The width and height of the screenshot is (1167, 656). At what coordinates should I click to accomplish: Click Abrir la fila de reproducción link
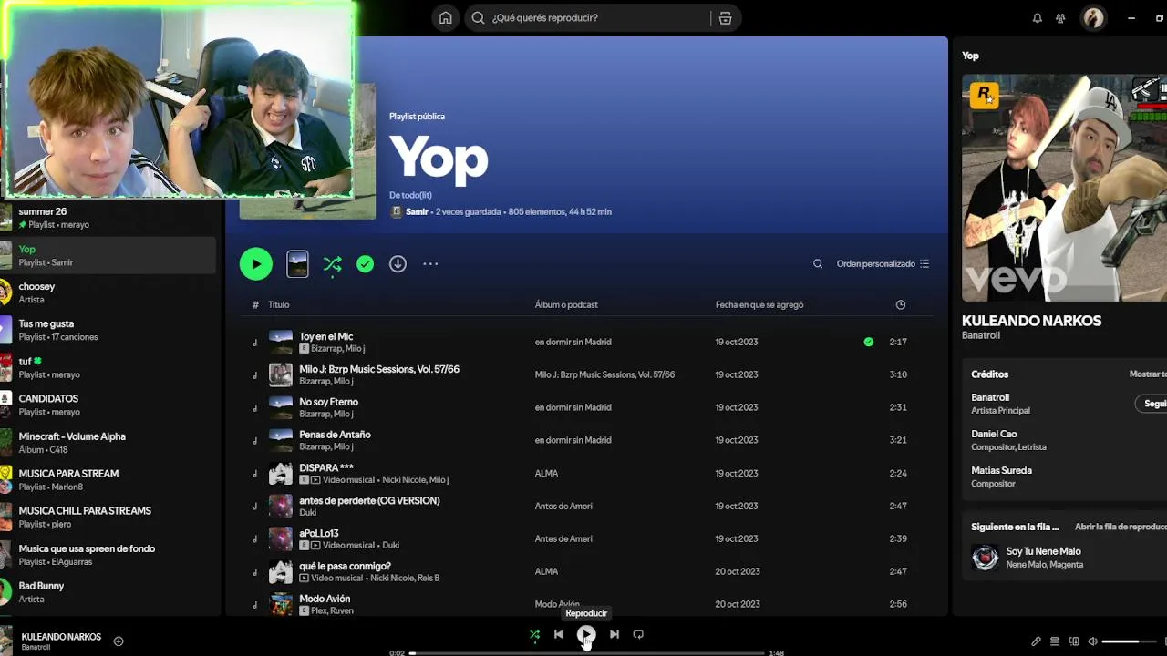(x=1121, y=527)
